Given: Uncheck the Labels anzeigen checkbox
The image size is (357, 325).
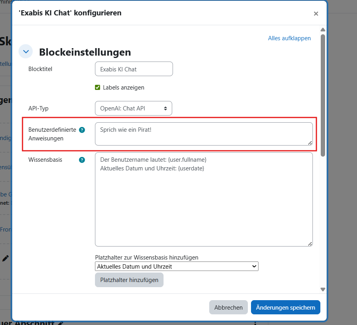Looking at the screenshot, I should [98, 88].
